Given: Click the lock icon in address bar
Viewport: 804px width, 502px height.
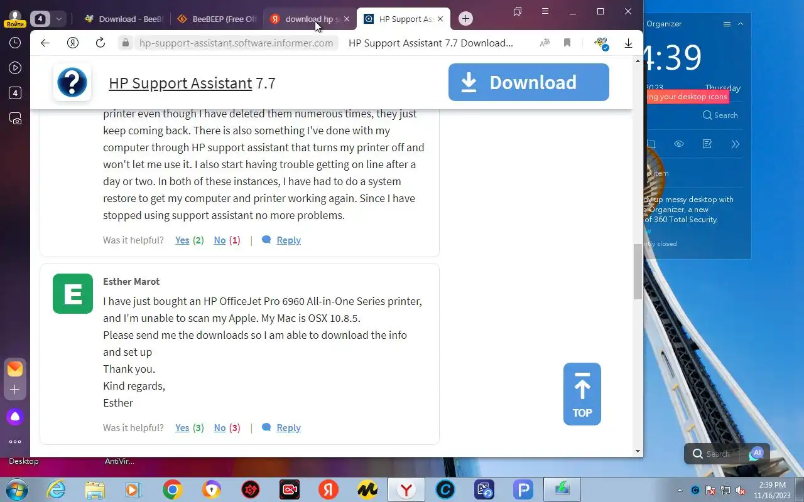Looking at the screenshot, I should pos(126,43).
